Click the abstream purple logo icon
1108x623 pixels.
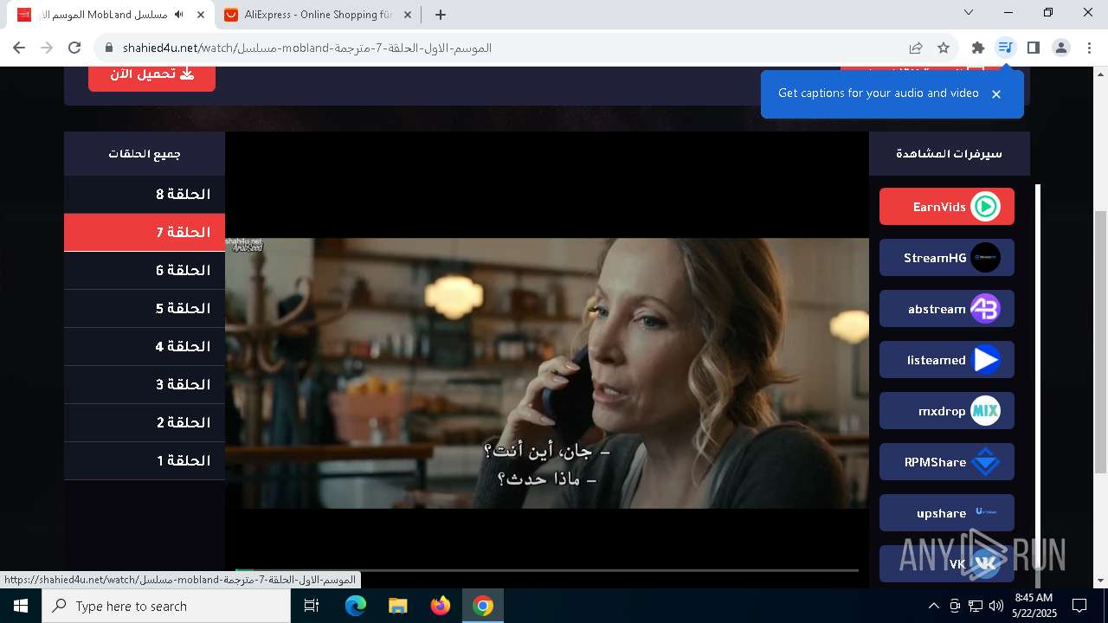(x=985, y=309)
